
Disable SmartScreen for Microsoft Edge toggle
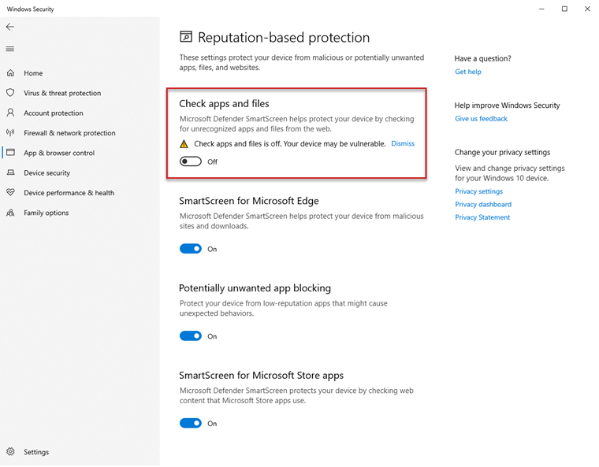click(191, 249)
